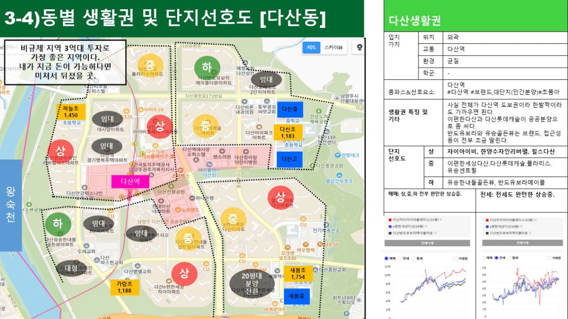Click the 임대 oval over 다산포레스트 2단지
Screen dimensions: 568x319
coord(266,80)
